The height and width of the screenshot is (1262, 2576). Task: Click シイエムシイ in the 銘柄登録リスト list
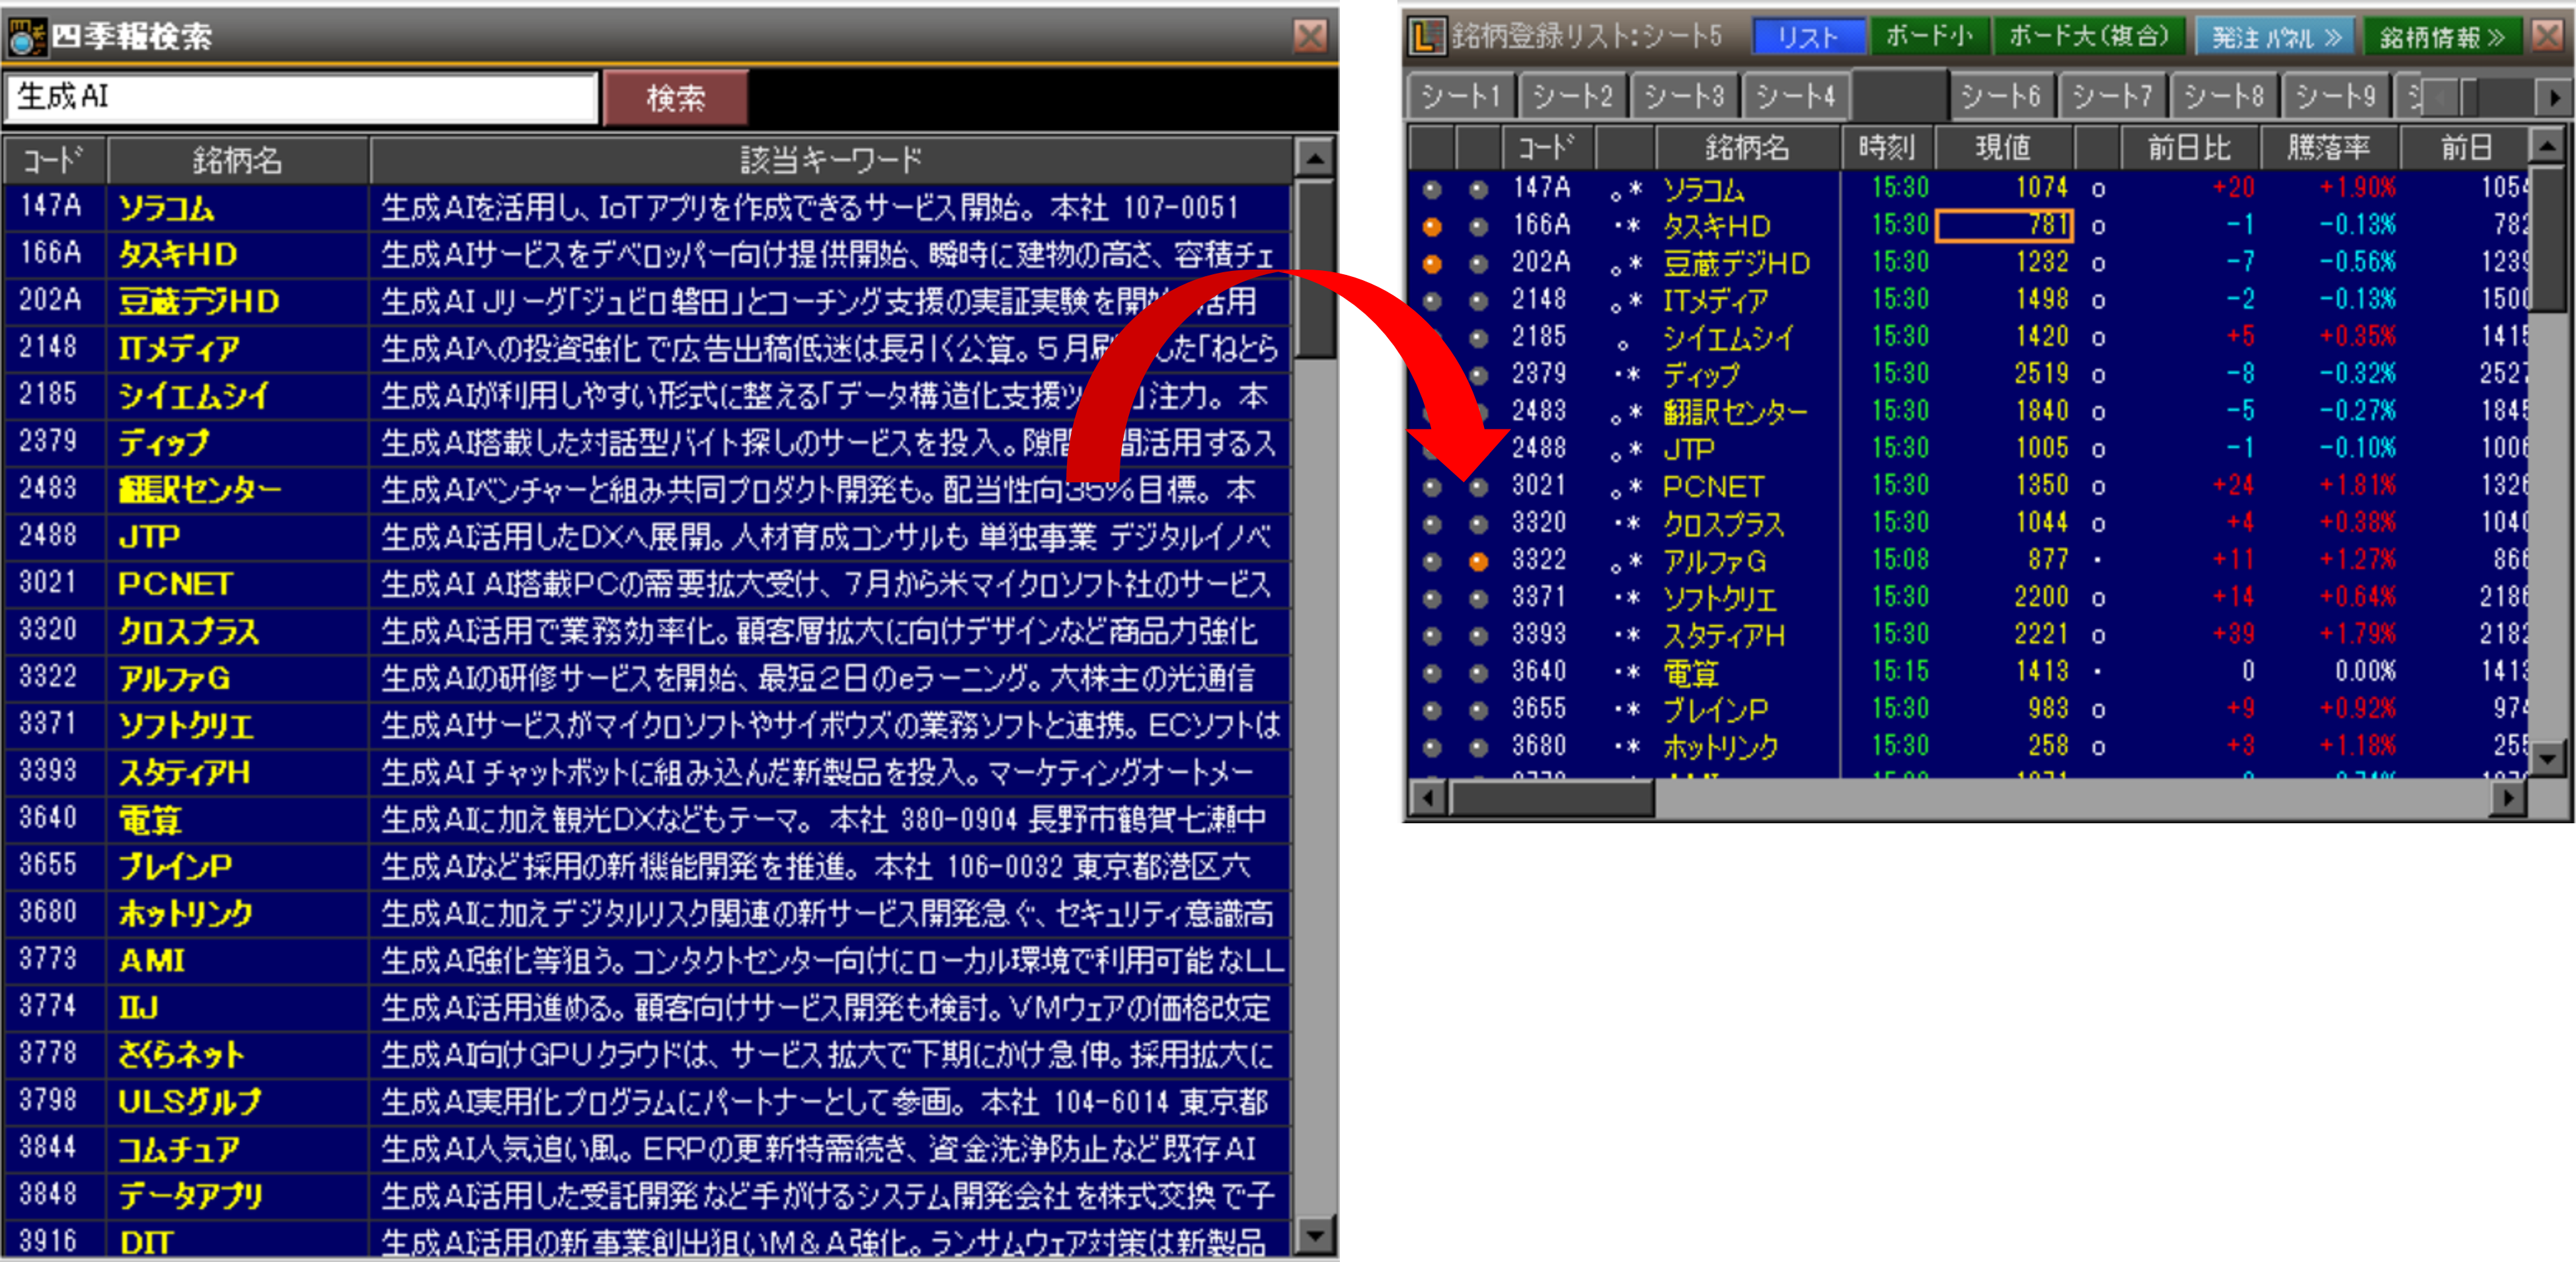(x=1727, y=338)
